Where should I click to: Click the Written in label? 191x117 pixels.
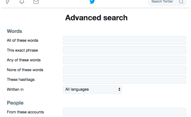[15, 90]
